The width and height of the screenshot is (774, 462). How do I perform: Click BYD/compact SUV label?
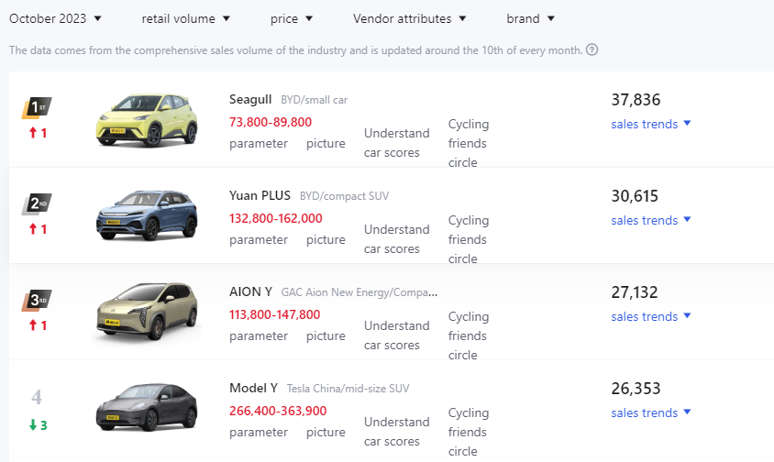(x=345, y=196)
